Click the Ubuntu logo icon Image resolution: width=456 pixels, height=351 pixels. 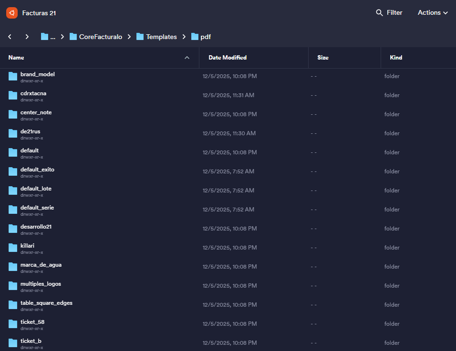pos(12,13)
